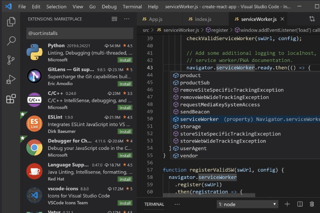Click the @sort:installs search field
The width and height of the screenshot is (320, 213).
(80, 33)
